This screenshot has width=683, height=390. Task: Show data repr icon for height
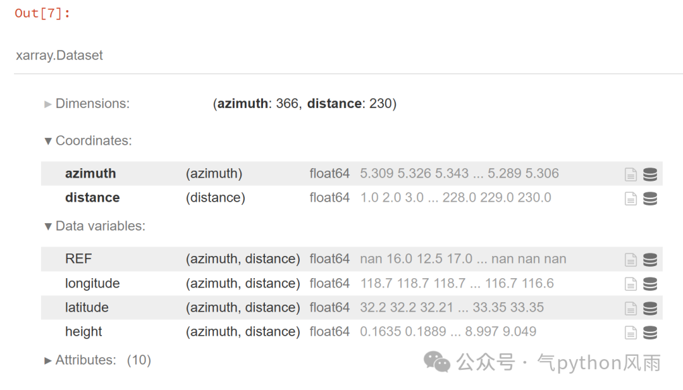[650, 332]
